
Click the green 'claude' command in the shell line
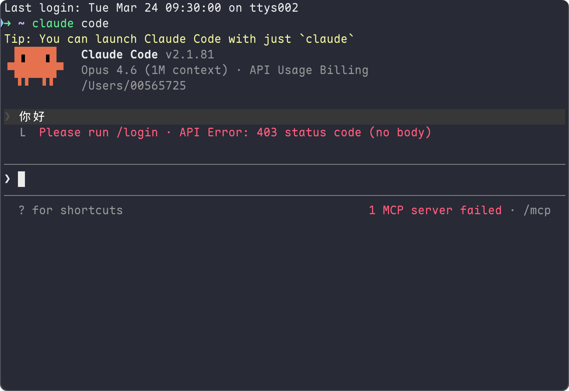point(53,23)
